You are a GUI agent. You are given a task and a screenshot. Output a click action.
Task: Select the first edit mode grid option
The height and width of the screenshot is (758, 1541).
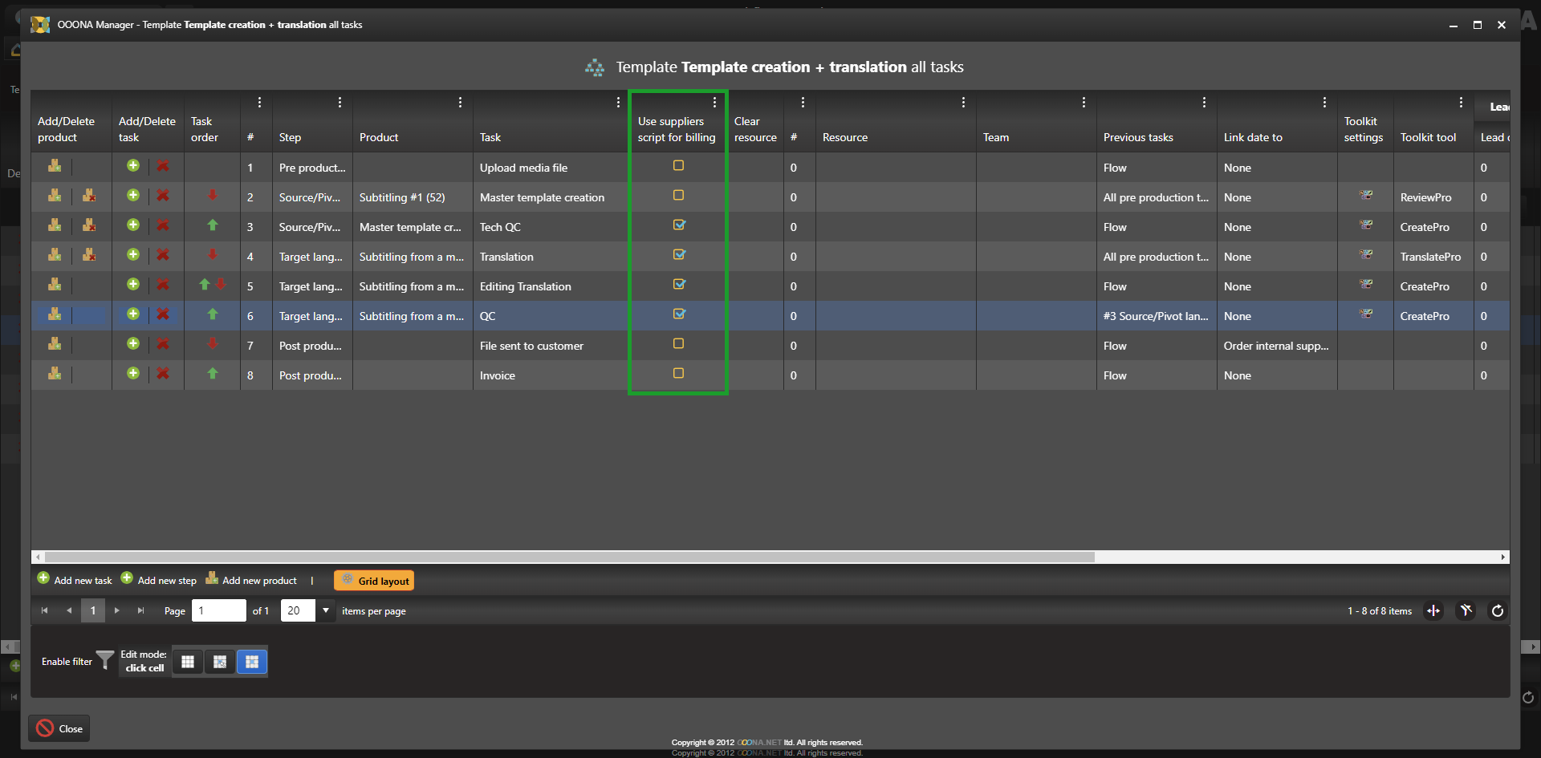(x=188, y=662)
